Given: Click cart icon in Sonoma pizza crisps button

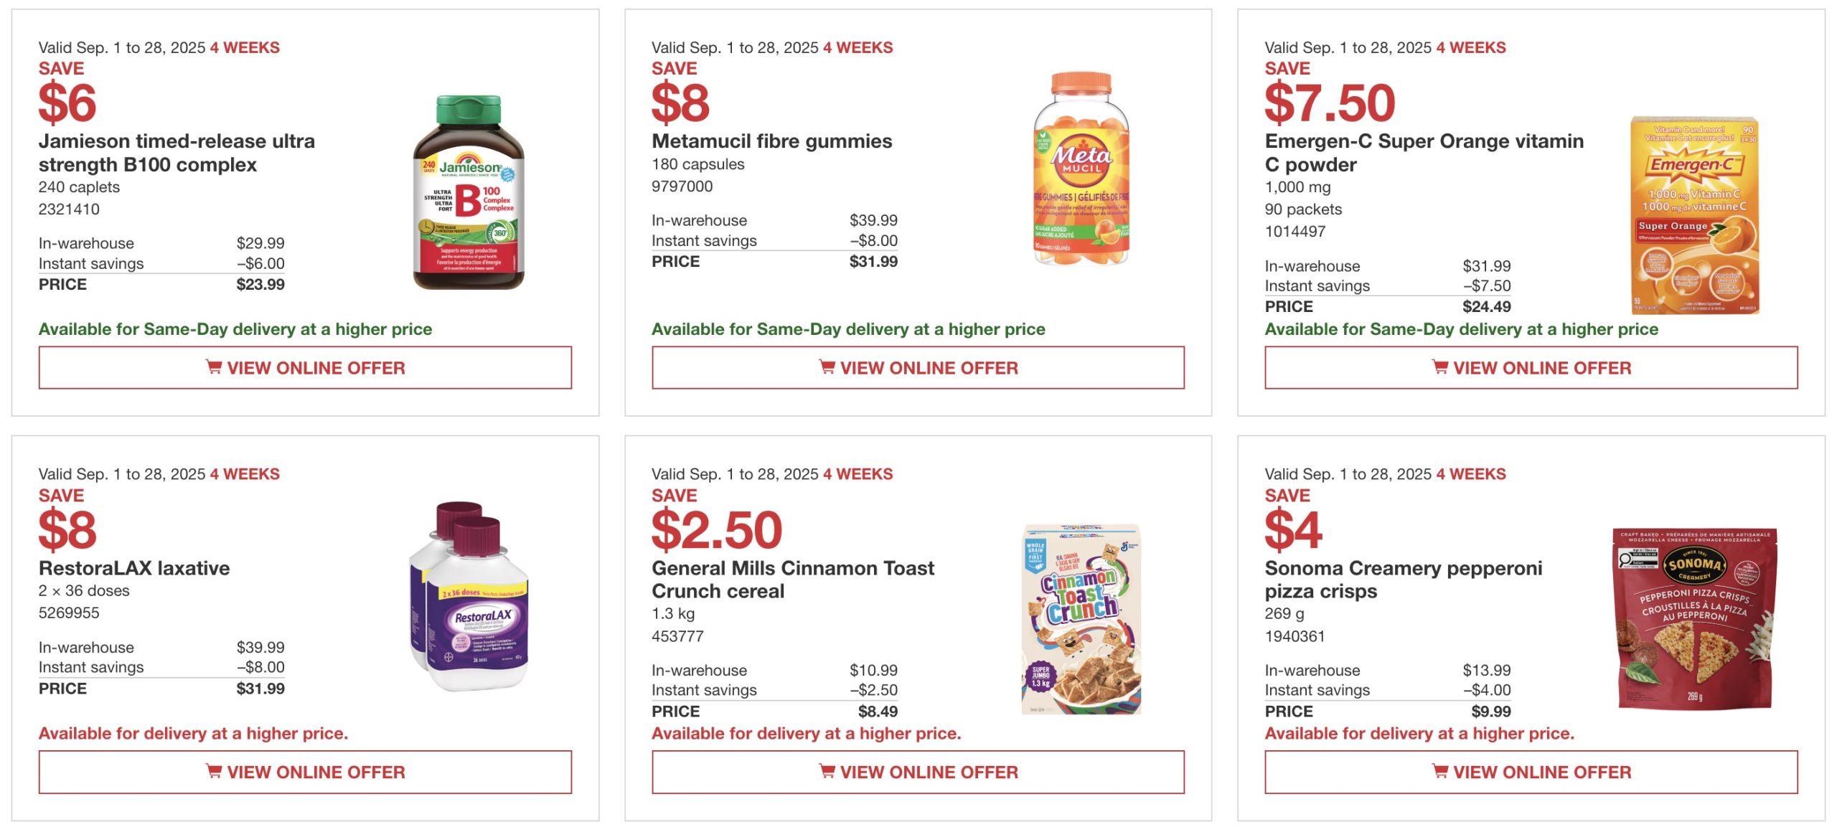Looking at the screenshot, I should (x=1439, y=771).
